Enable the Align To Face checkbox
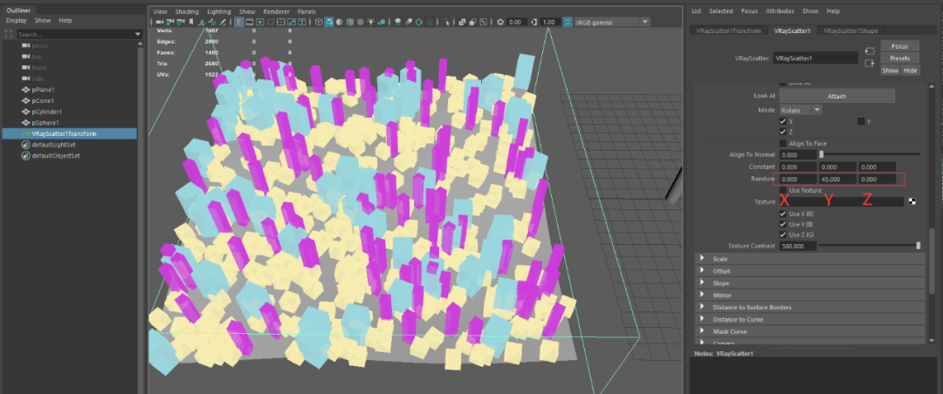The width and height of the screenshot is (943, 394). 783,143
